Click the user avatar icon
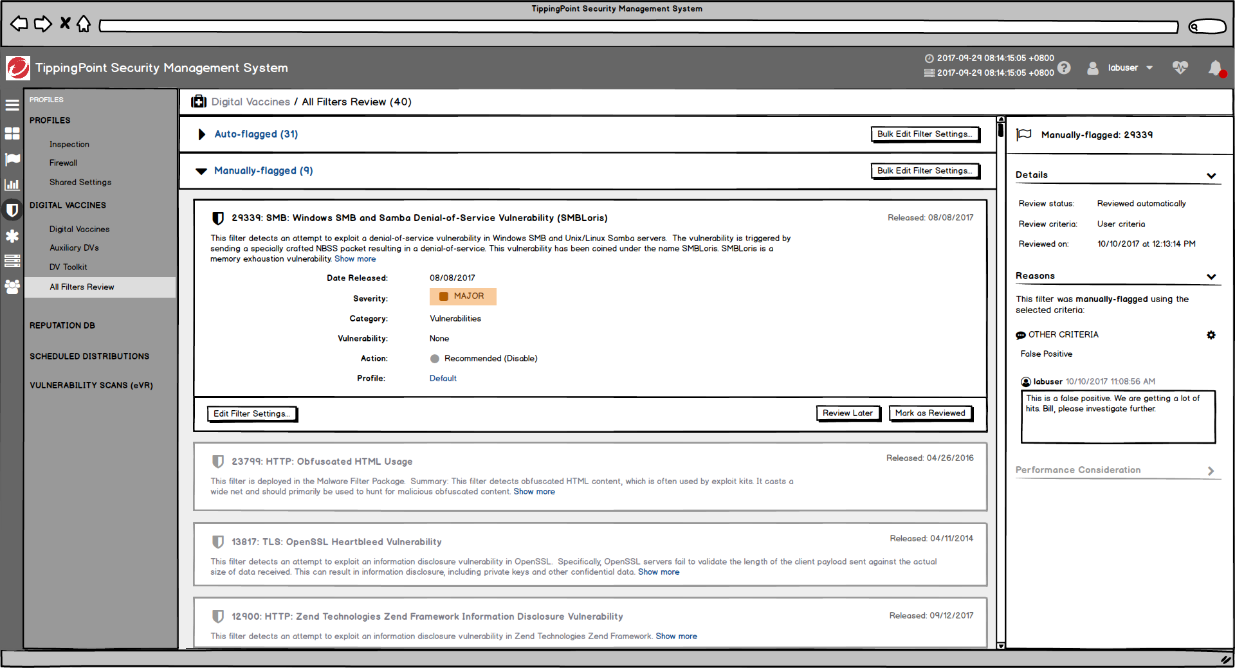Viewport: 1235px width, 668px height. 1092,68
